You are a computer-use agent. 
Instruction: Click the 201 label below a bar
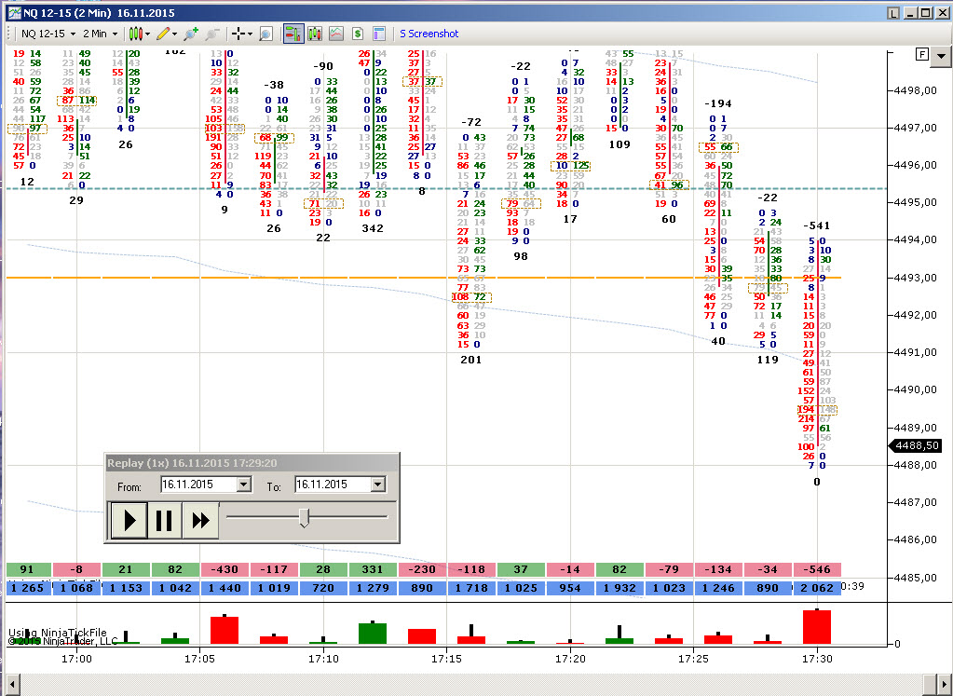coord(471,360)
